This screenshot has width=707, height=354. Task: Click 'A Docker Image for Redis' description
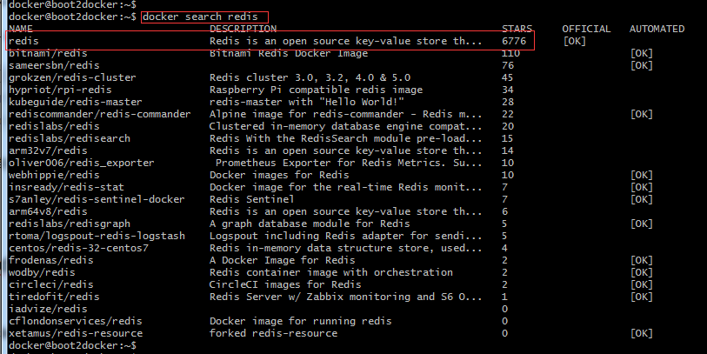tap(283, 260)
